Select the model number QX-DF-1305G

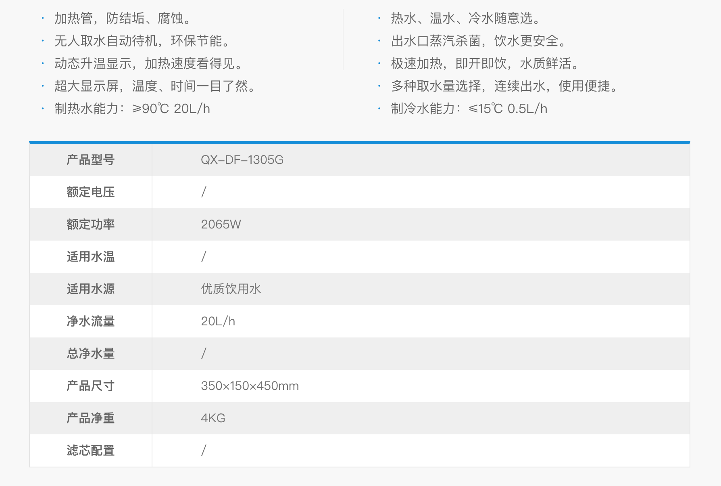[242, 160]
